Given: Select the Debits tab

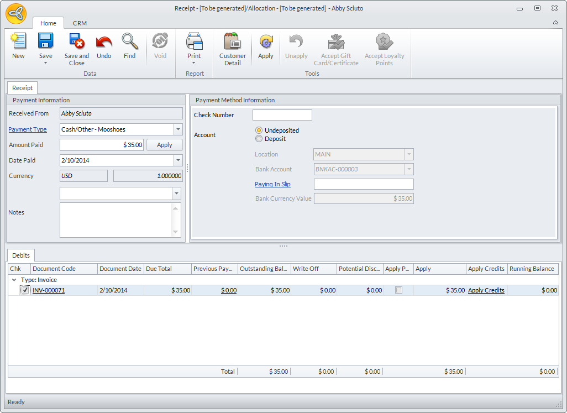Looking at the screenshot, I should click(x=21, y=255).
